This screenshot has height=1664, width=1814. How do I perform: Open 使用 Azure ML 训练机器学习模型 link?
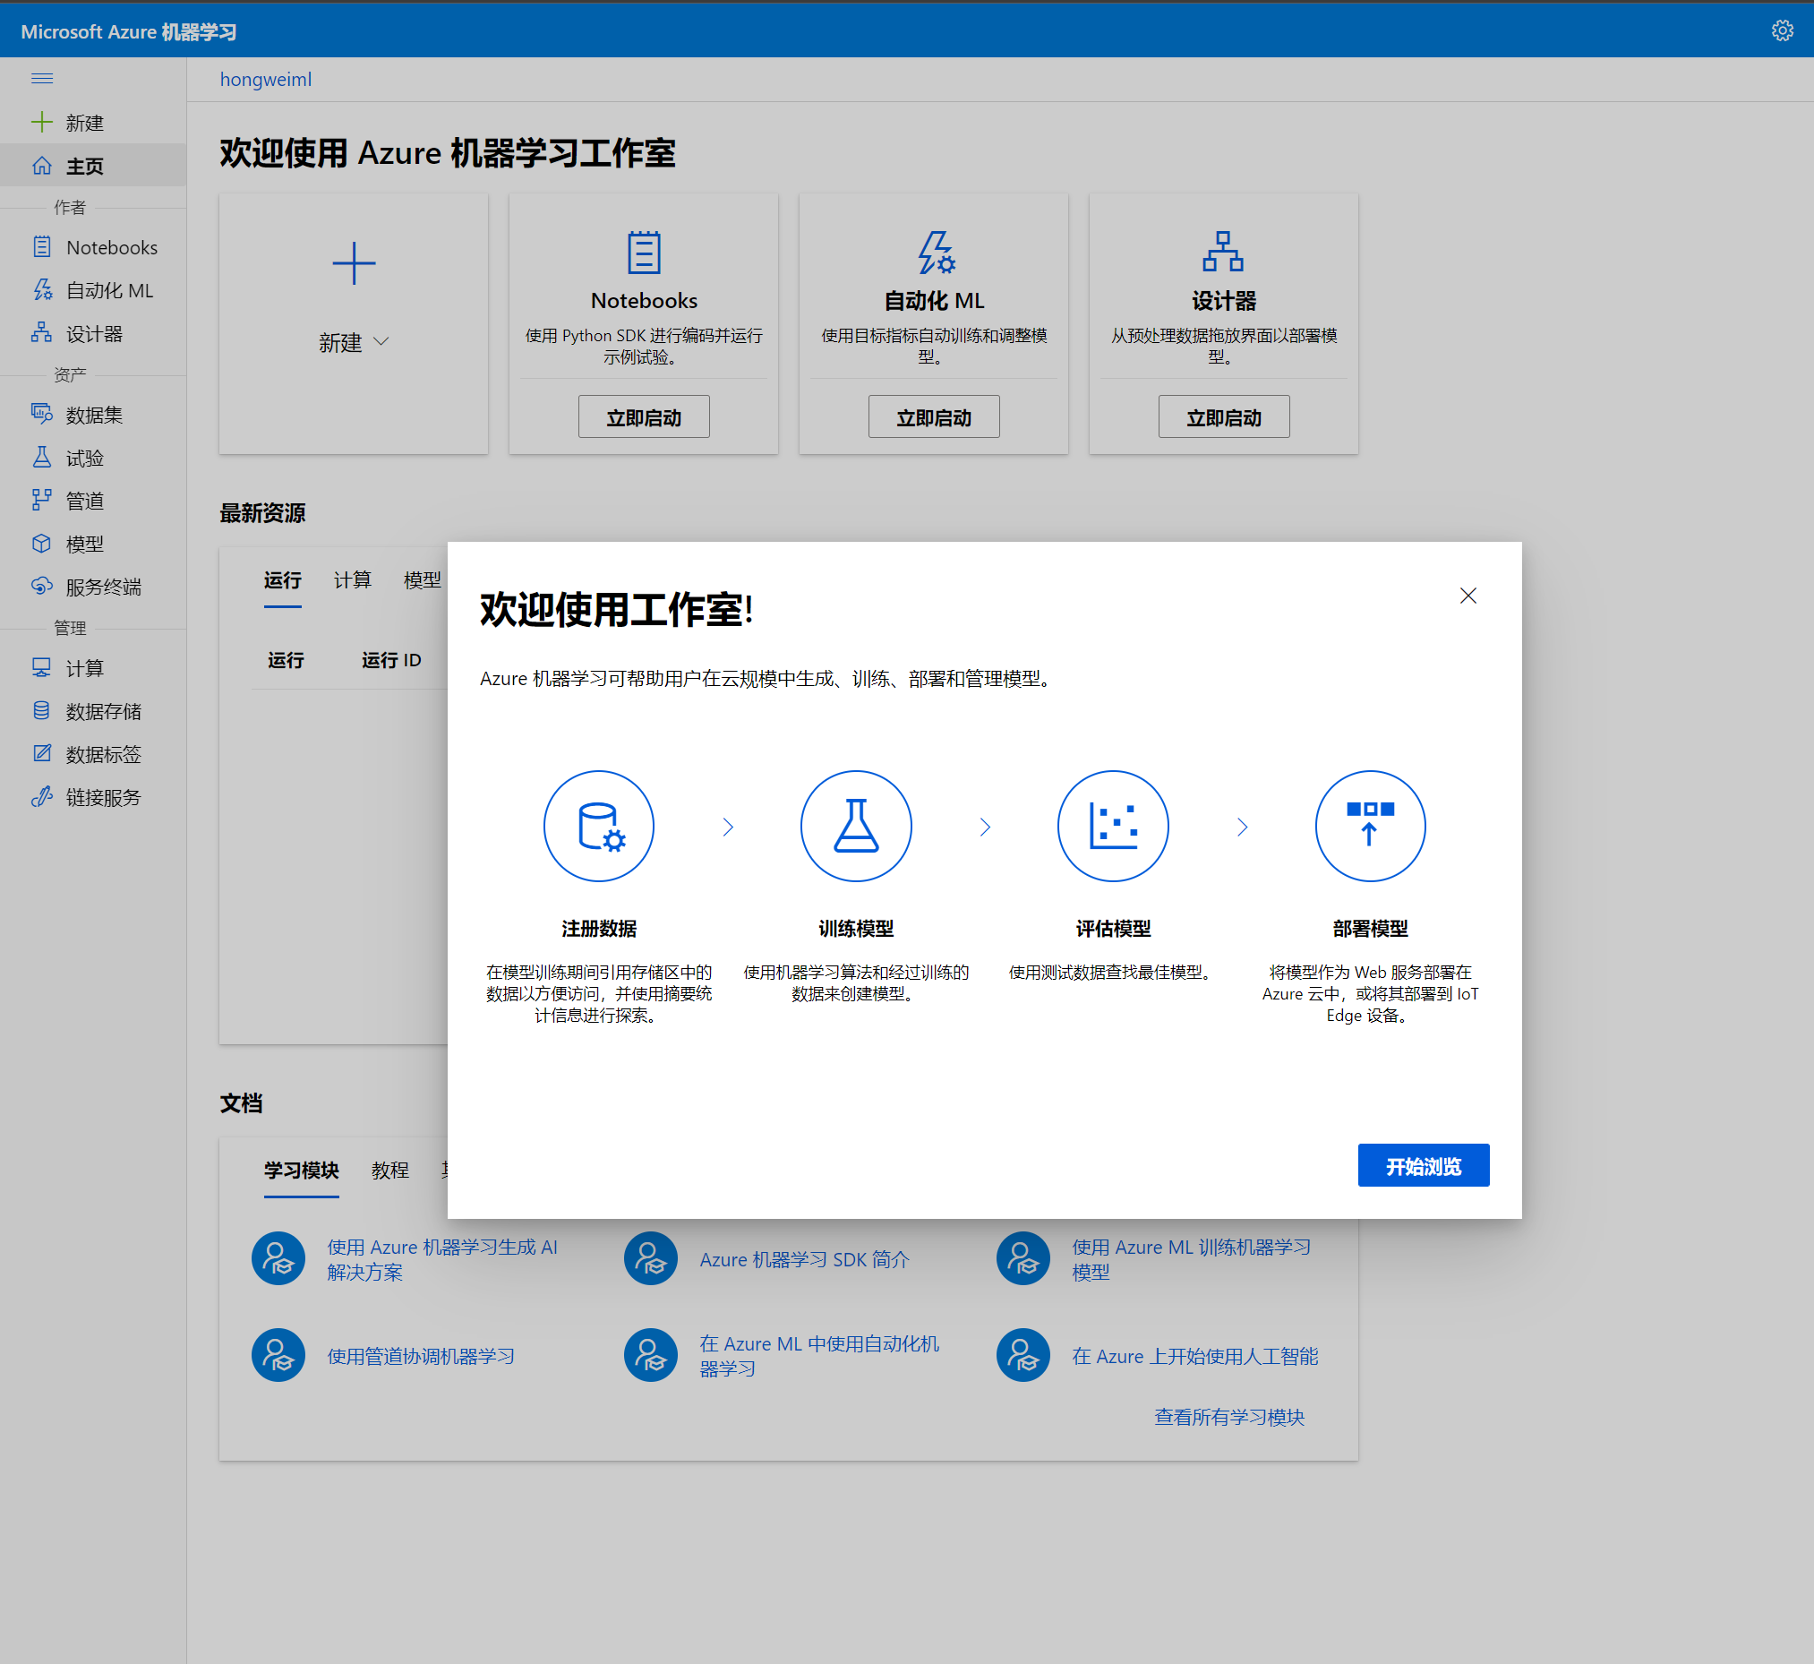[1191, 1259]
